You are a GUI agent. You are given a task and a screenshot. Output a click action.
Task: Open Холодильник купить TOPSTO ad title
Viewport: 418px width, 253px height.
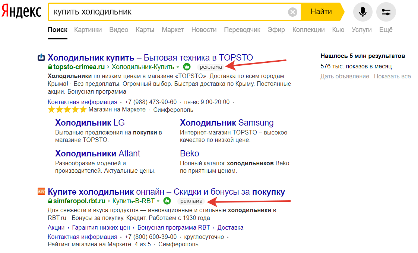pyautogui.click(x=151, y=58)
